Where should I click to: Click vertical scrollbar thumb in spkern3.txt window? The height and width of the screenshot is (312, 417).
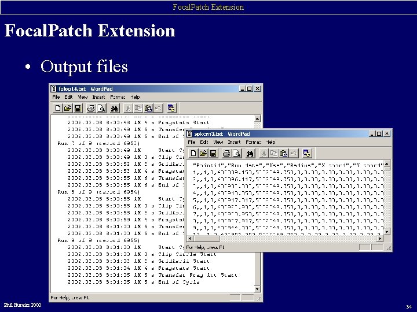(387, 169)
